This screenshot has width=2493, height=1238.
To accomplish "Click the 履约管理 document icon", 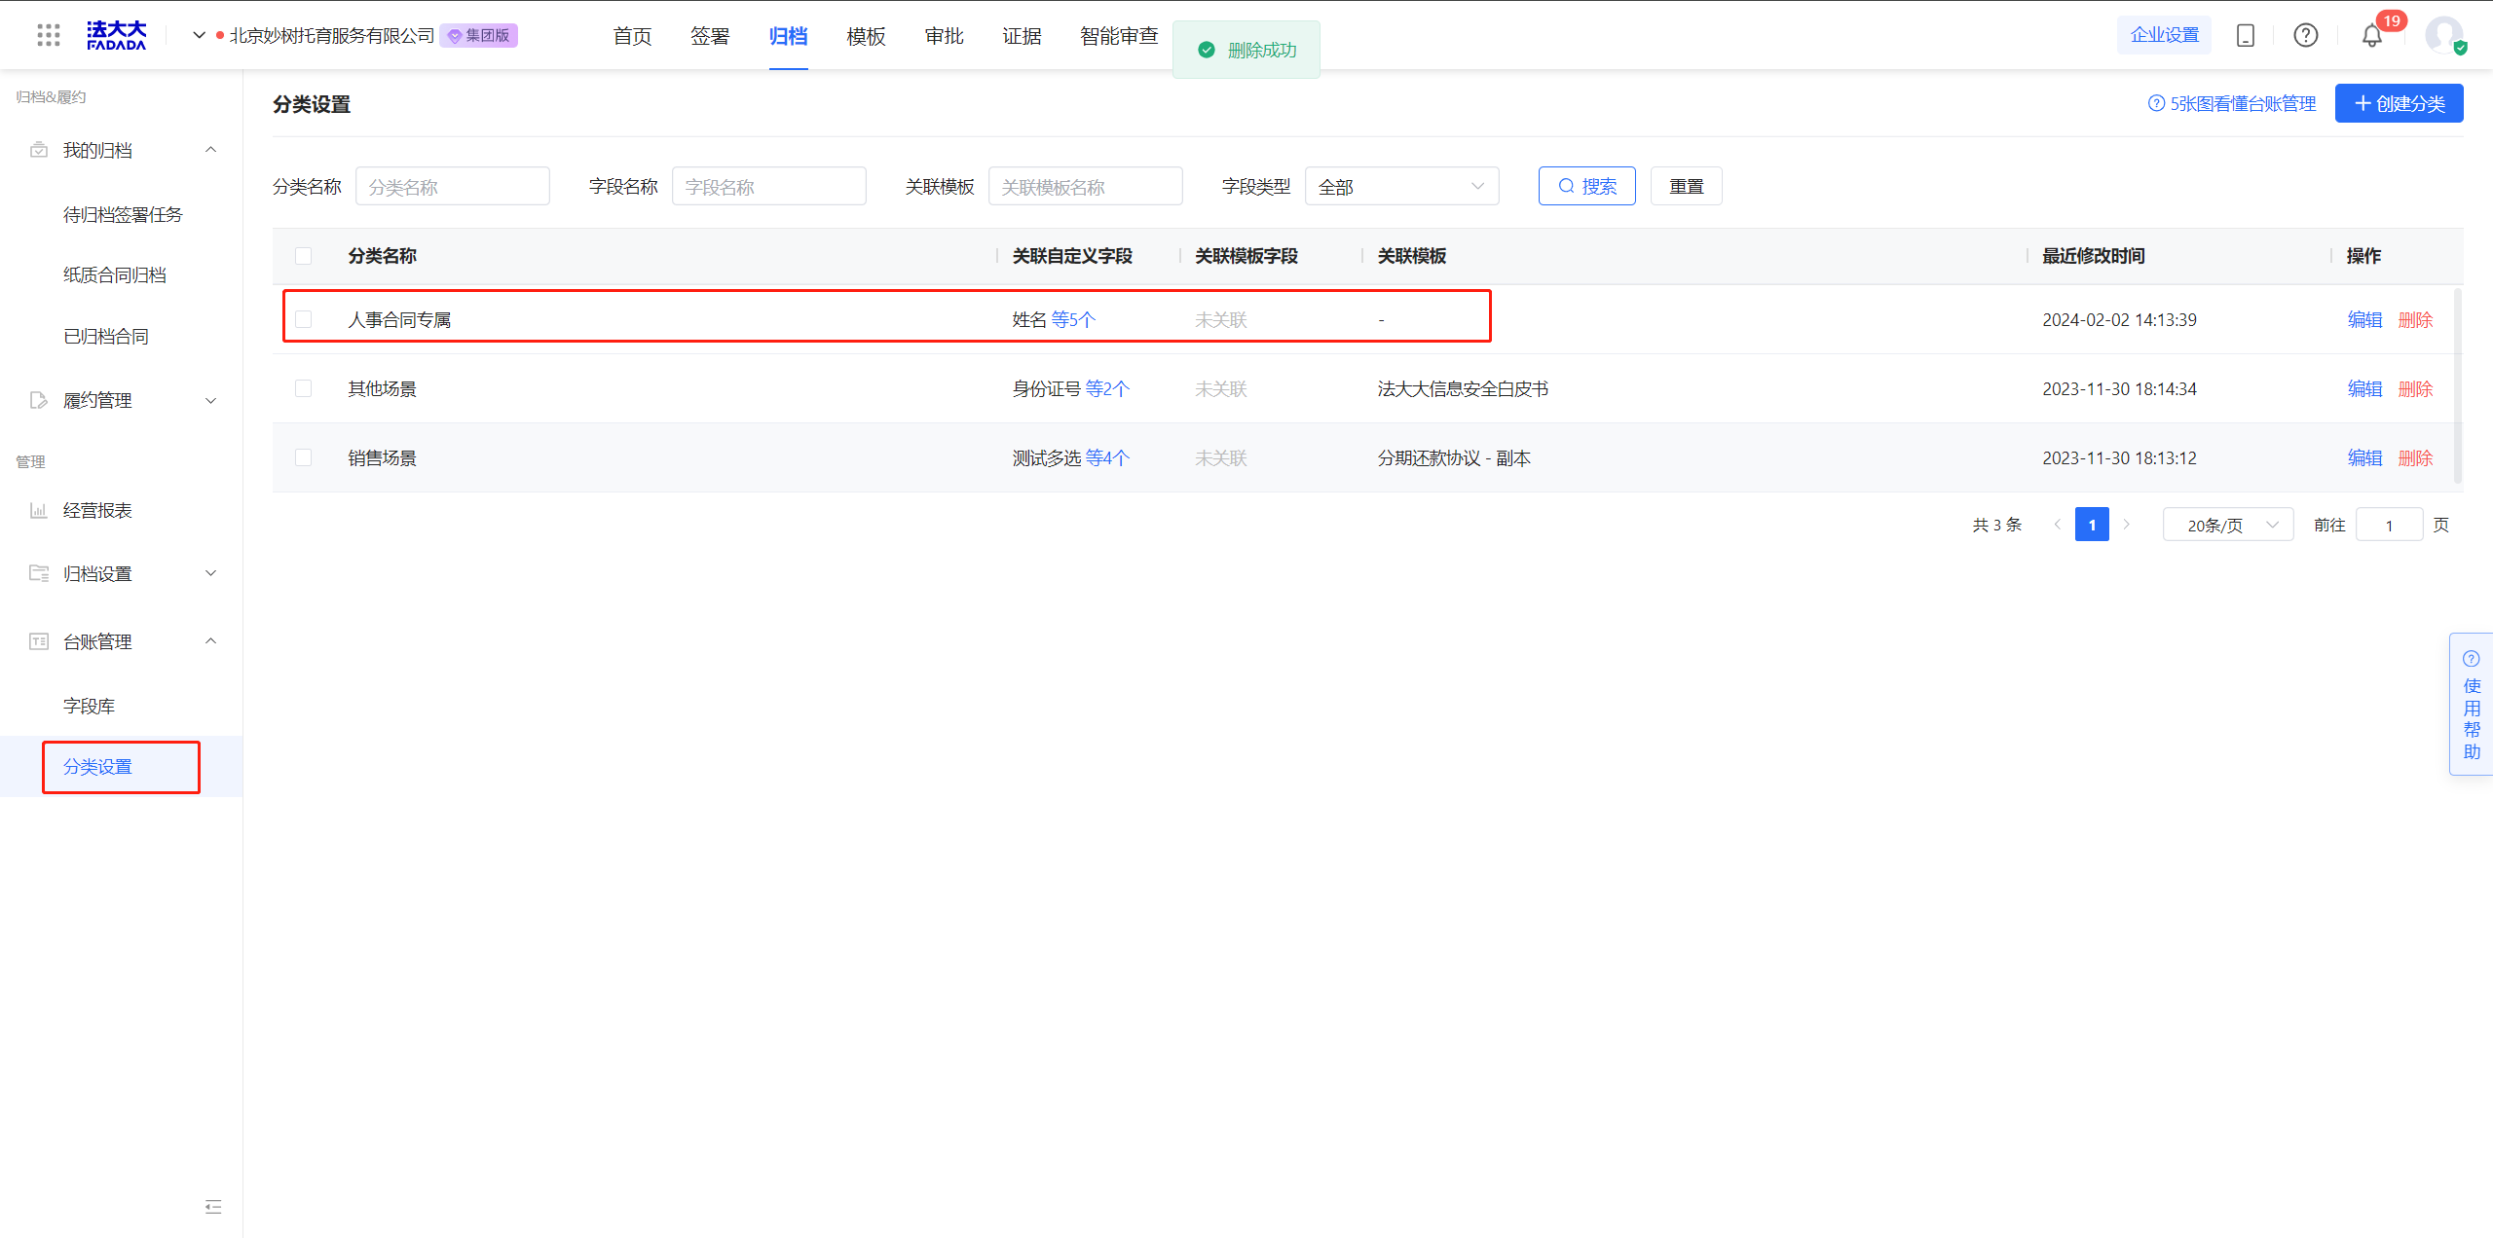I will tap(39, 400).
